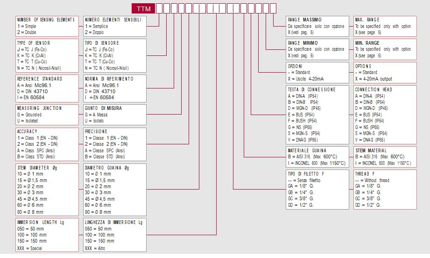430x258 pixels.
Task: Click the CONNECTION HEAD heading
Action: click(x=374, y=89)
